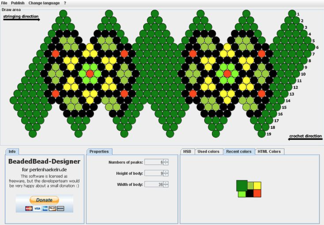Open the File menu
Viewport: 324px width, 225px height.
[4, 3]
